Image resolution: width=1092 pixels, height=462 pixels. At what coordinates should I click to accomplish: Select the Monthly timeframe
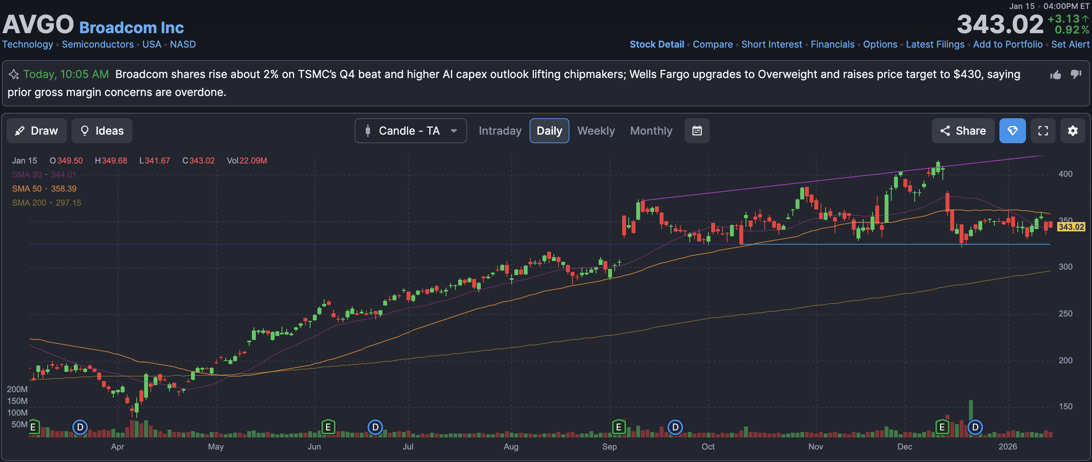651,131
